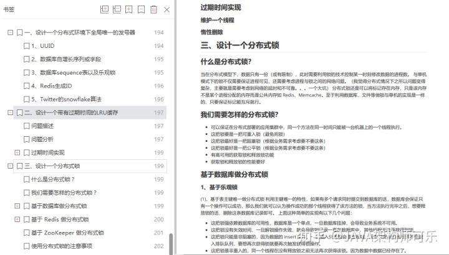This screenshot has width=449, height=255.
Task: Click bookmark flag icon beside 问题分析
Action: click(26, 139)
